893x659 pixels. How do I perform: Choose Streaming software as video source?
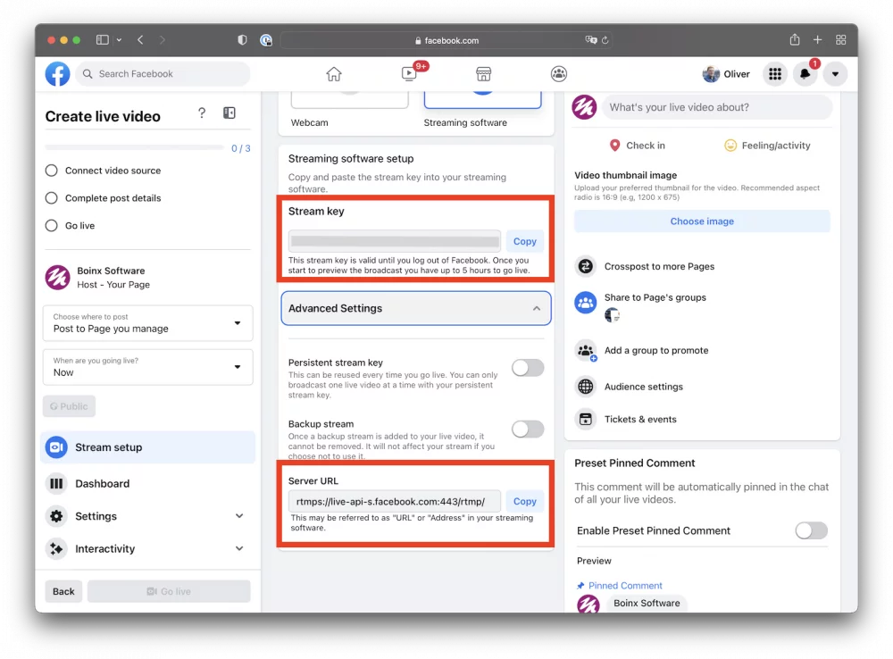coord(482,109)
